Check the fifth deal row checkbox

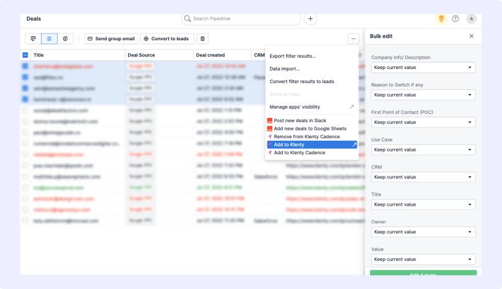(x=25, y=110)
